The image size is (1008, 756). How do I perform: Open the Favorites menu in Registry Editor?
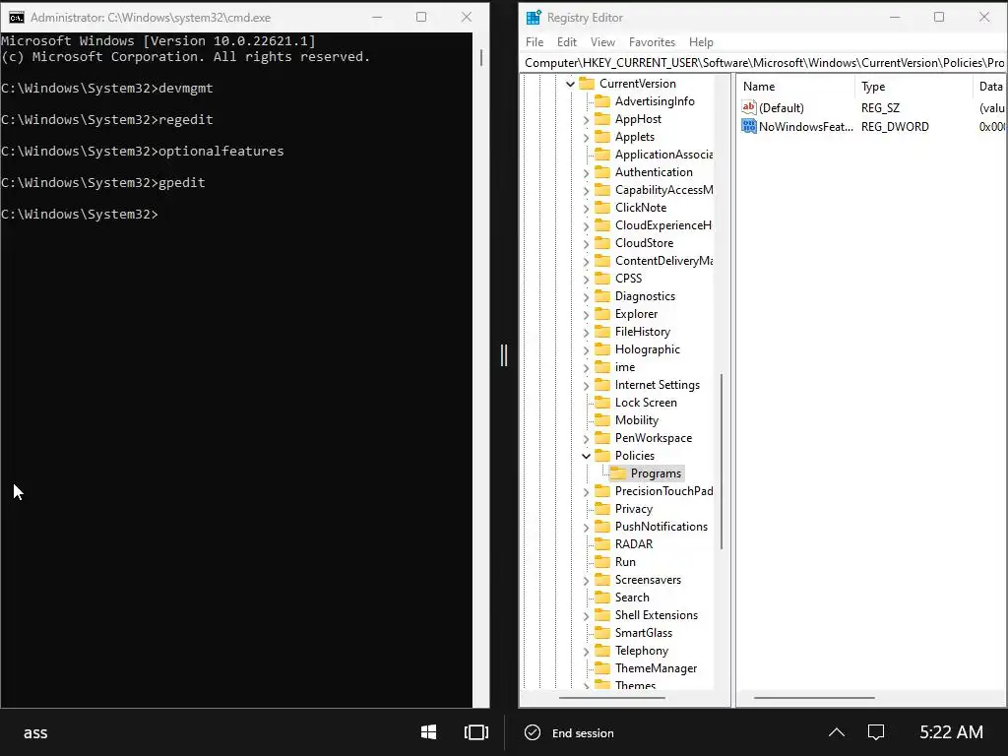(652, 41)
